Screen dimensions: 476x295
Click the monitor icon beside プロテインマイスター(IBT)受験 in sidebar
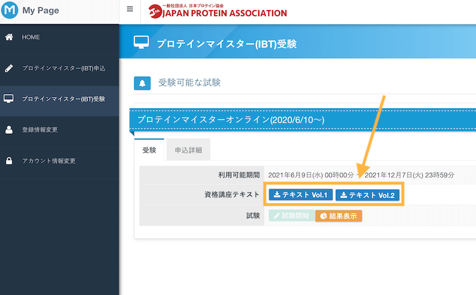pos(8,99)
